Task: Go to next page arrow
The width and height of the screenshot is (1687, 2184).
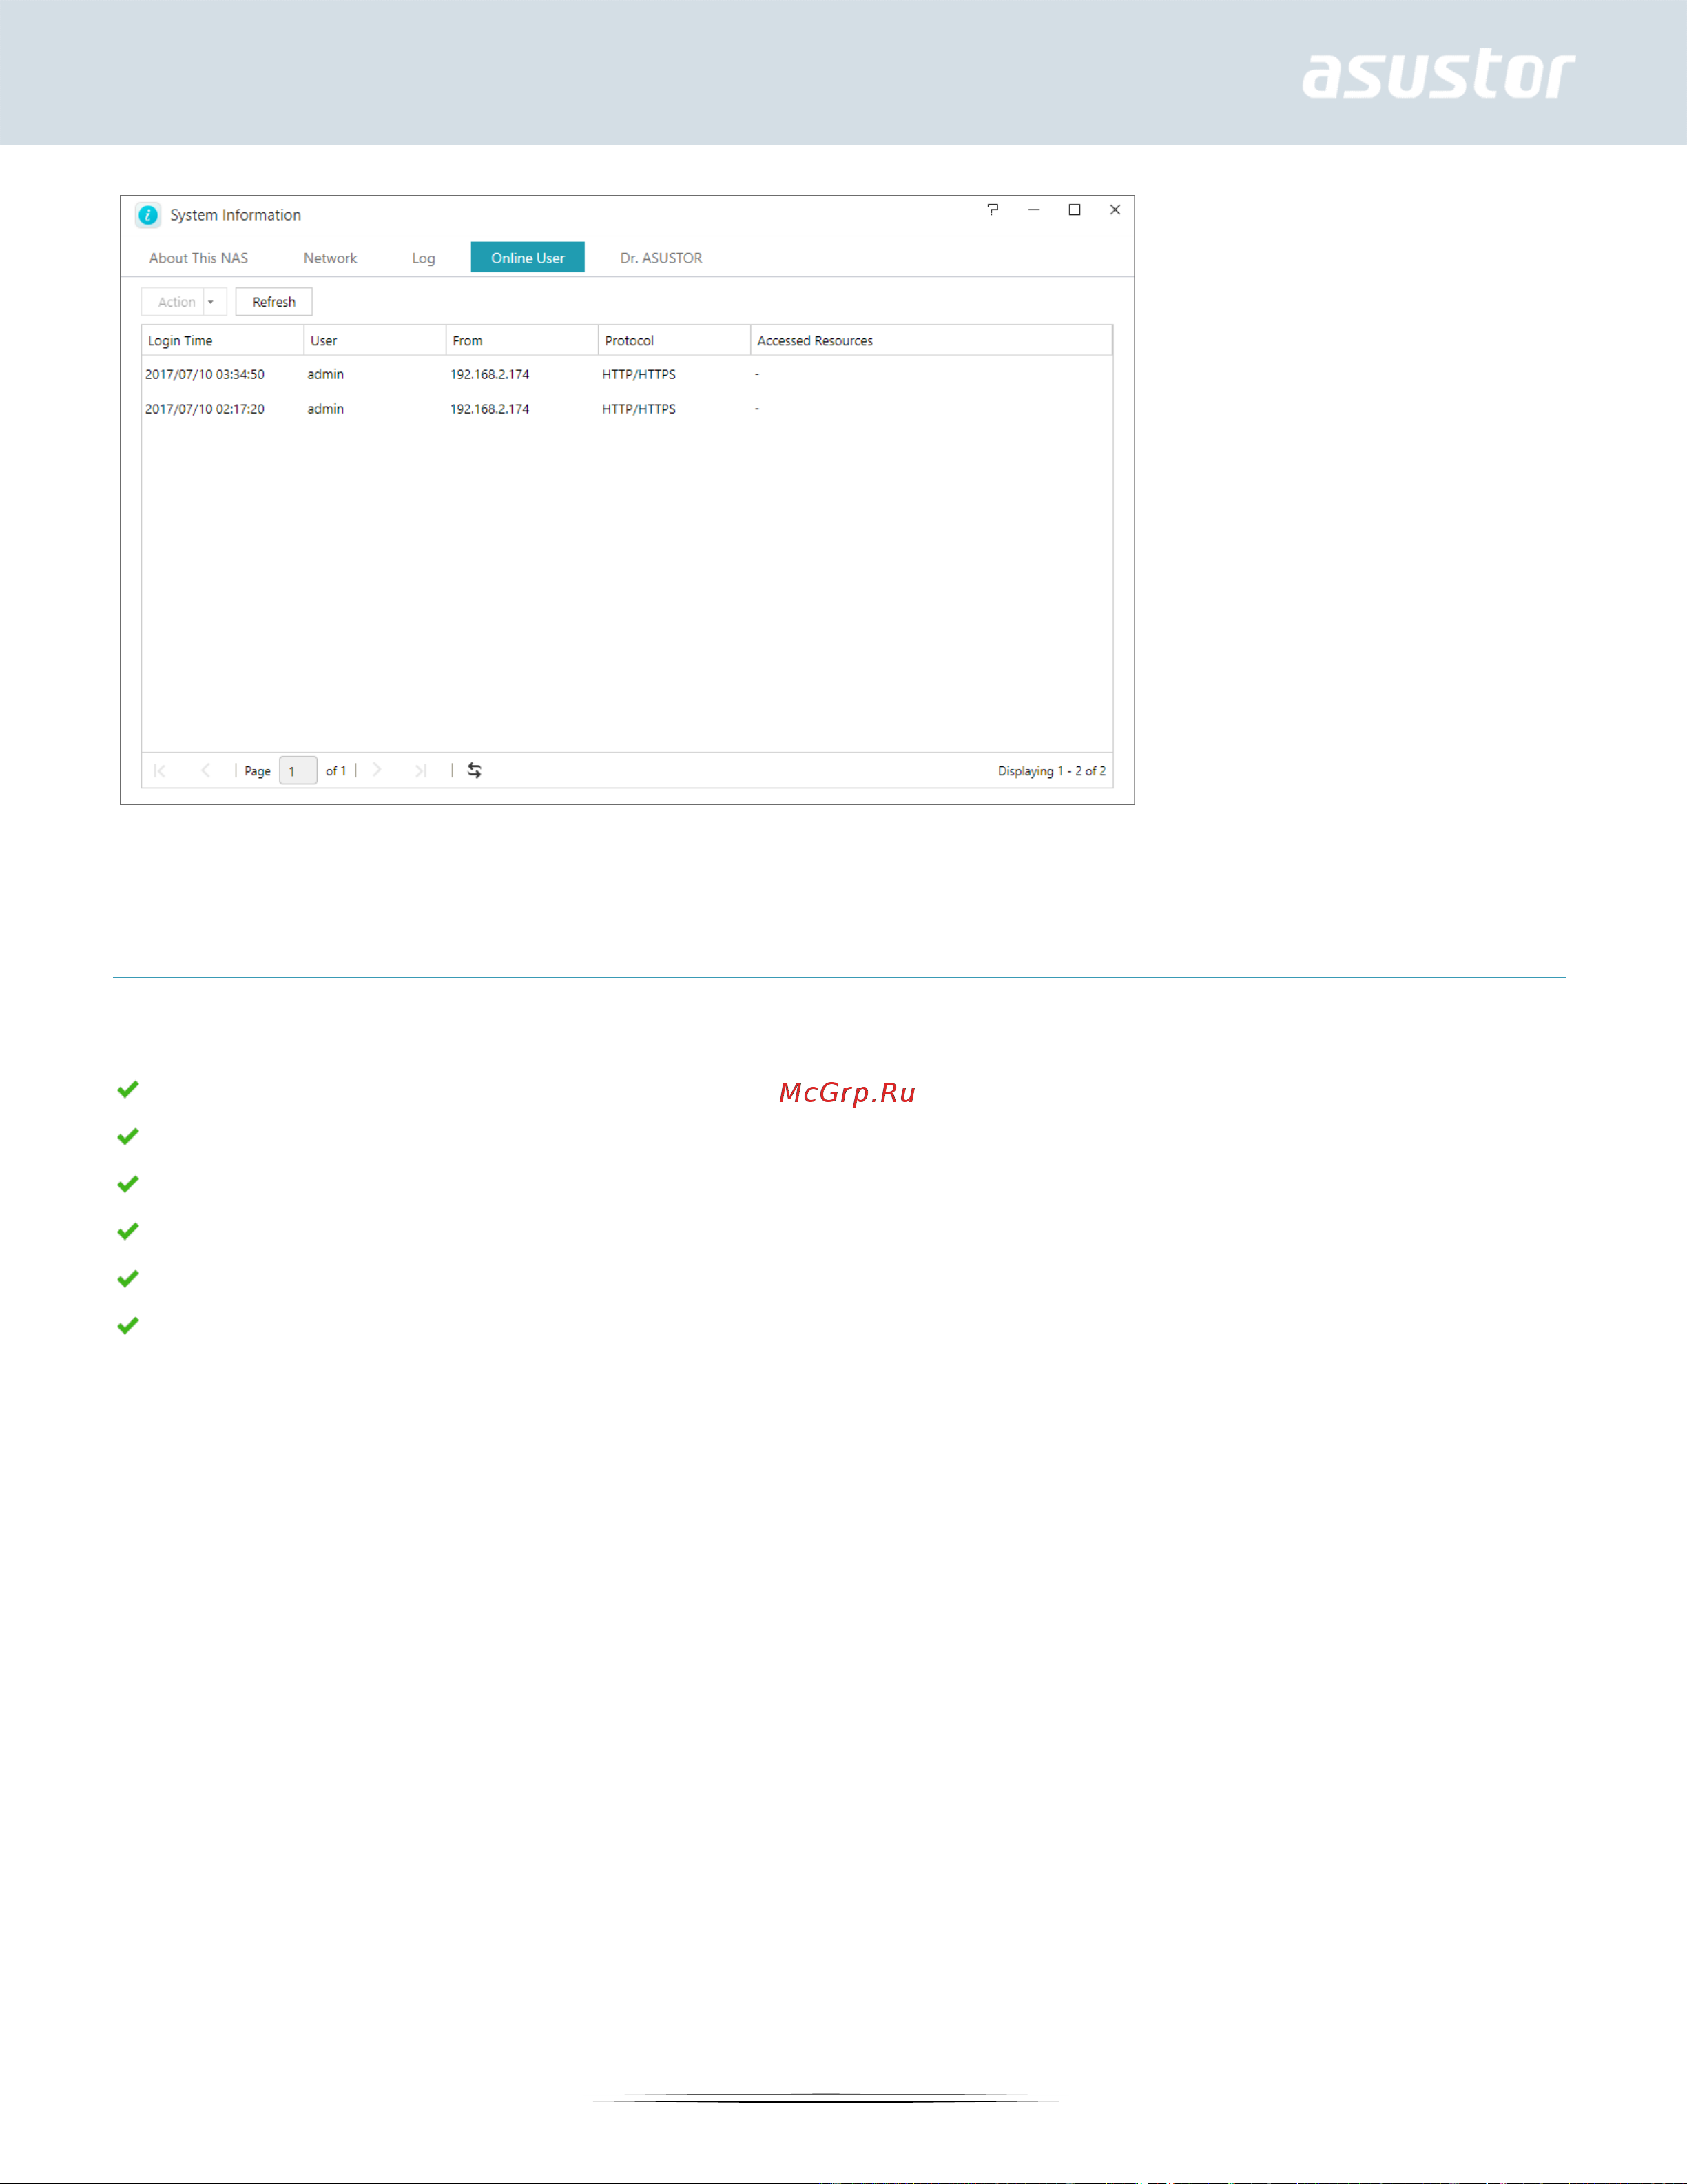Action: click(x=377, y=770)
